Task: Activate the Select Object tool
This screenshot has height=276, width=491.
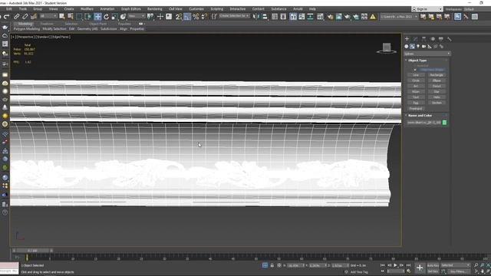Action: [62, 17]
